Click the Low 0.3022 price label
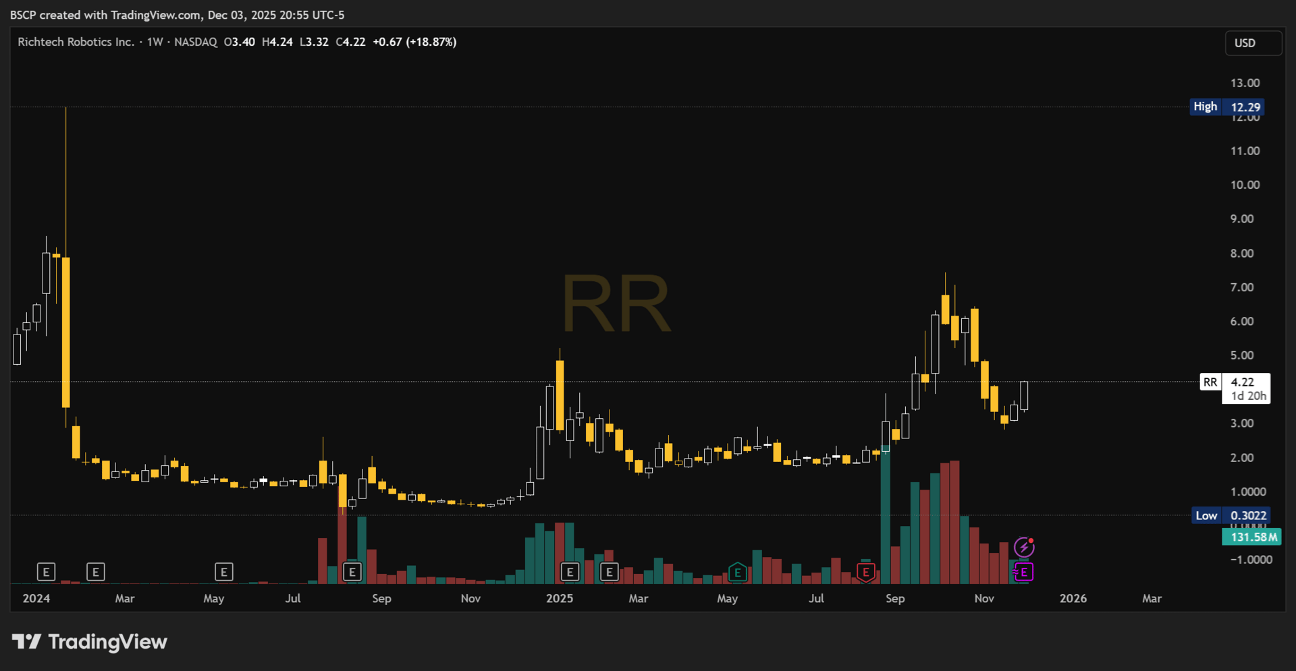Viewport: 1296px width, 671px height. click(1231, 516)
